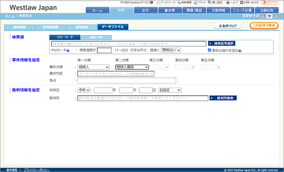The image size is (284, 172).
Task: Open the 審決等 main tab
Action: (170, 10)
